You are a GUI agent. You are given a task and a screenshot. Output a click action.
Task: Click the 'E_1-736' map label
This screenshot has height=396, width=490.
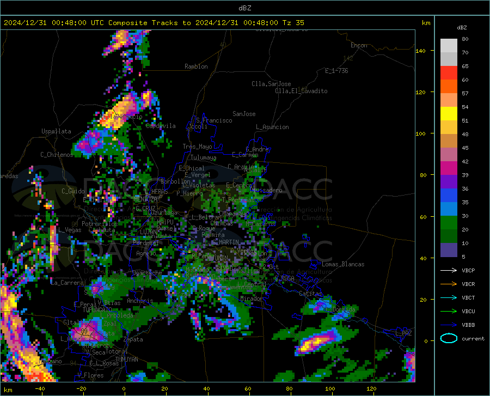pos(336,71)
